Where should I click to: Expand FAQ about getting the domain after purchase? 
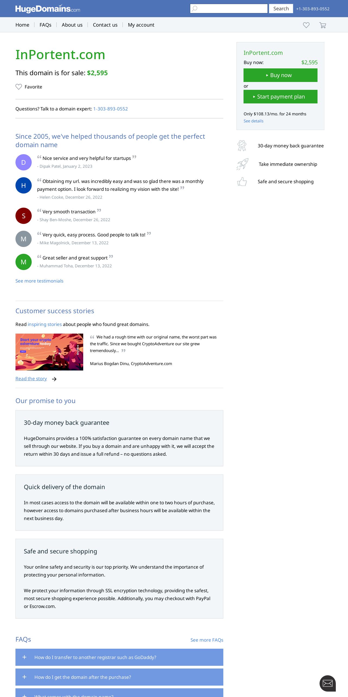[x=119, y=677]
